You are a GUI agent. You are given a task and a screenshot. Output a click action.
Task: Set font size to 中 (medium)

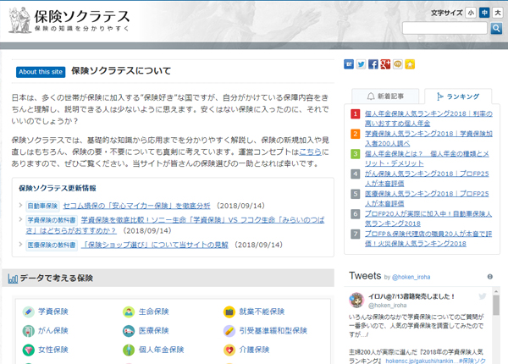[484, 13]
